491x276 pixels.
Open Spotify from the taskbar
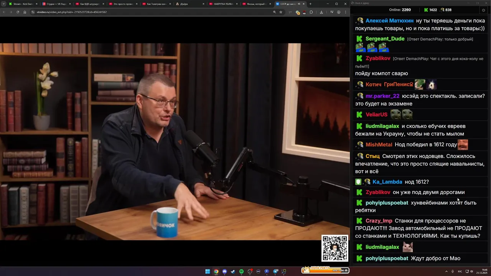241,271
